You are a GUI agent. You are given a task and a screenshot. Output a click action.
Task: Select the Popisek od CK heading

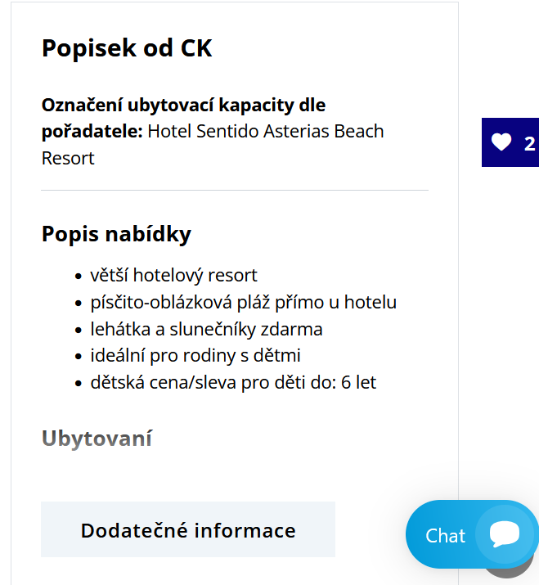tap(127, 48)
